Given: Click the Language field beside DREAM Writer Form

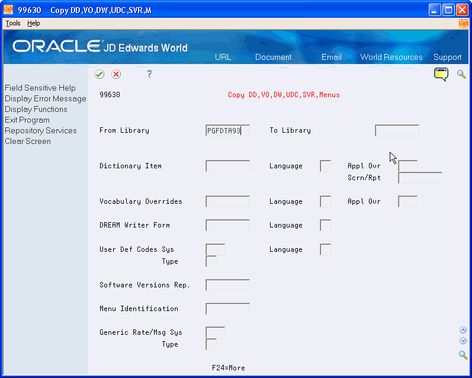Looking at the screenshot, I should pos(325,225).
